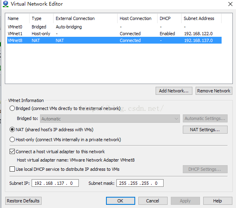Click the Bridged type cell of VMnet0
Screen dimensions: 236x208
(39, 27)
